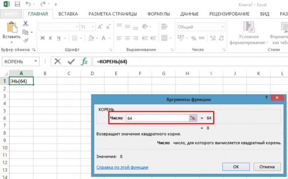Open the Число group dialog launcher
The width and height of the screenshot is (288, 179).
(224, 50)
